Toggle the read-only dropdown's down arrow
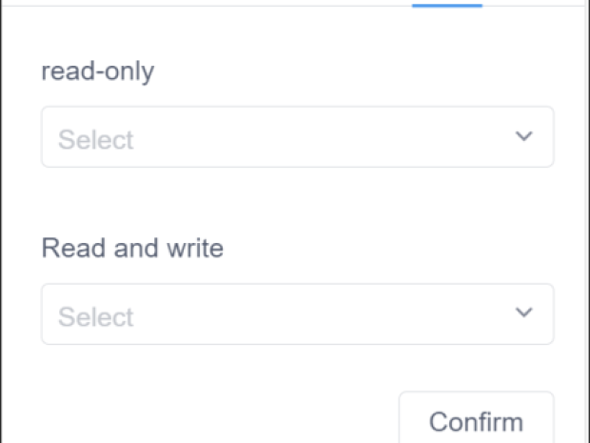Screen dimensions: 590x443 click(523, 136)
